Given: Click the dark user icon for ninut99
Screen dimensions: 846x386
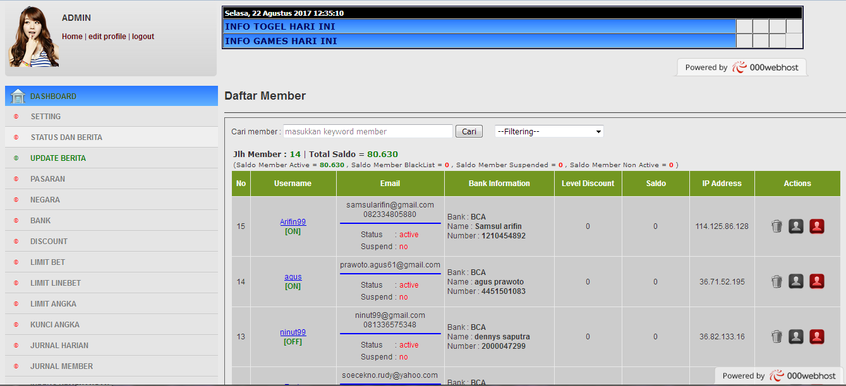Looking at the screenshot, I should [x=796, y=336].
